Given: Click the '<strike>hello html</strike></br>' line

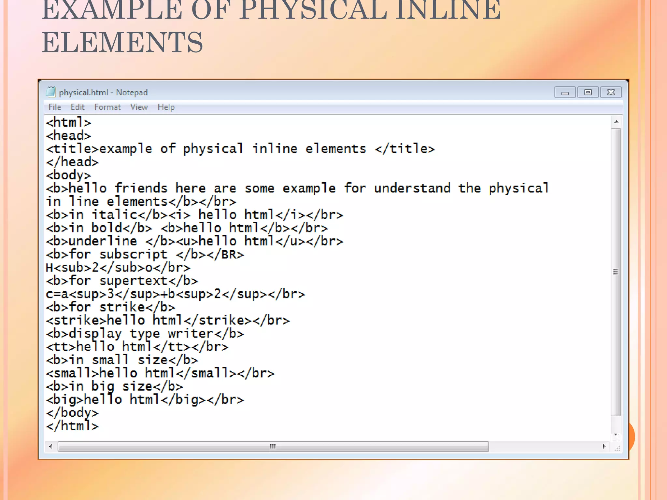Looking at the screenshot, I should 168,320.
